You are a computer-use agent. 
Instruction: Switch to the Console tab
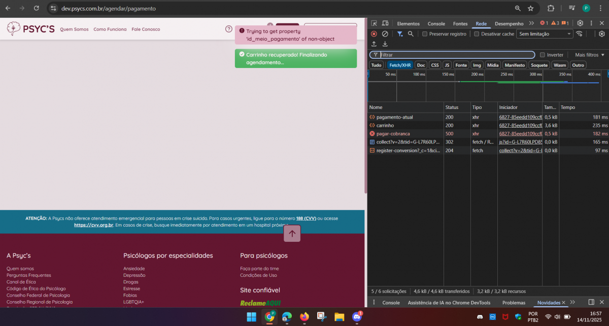[x=436, y=24]
